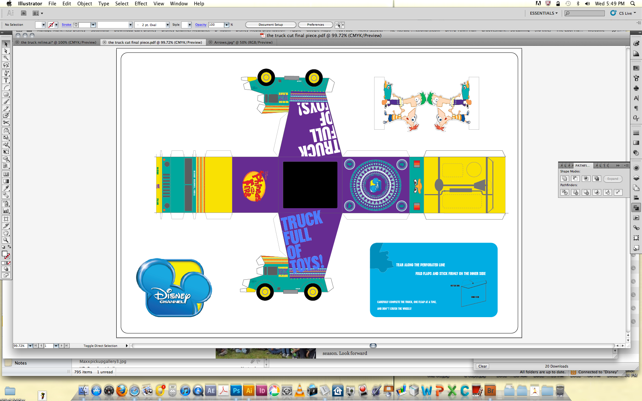Select the Magic Wand tool
This screenshot has width=642, height=401.
(6, 58)
